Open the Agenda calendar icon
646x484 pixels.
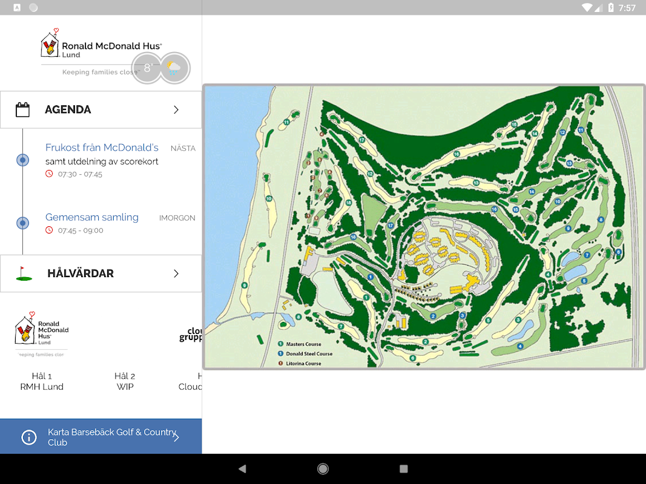click(22, 110)
